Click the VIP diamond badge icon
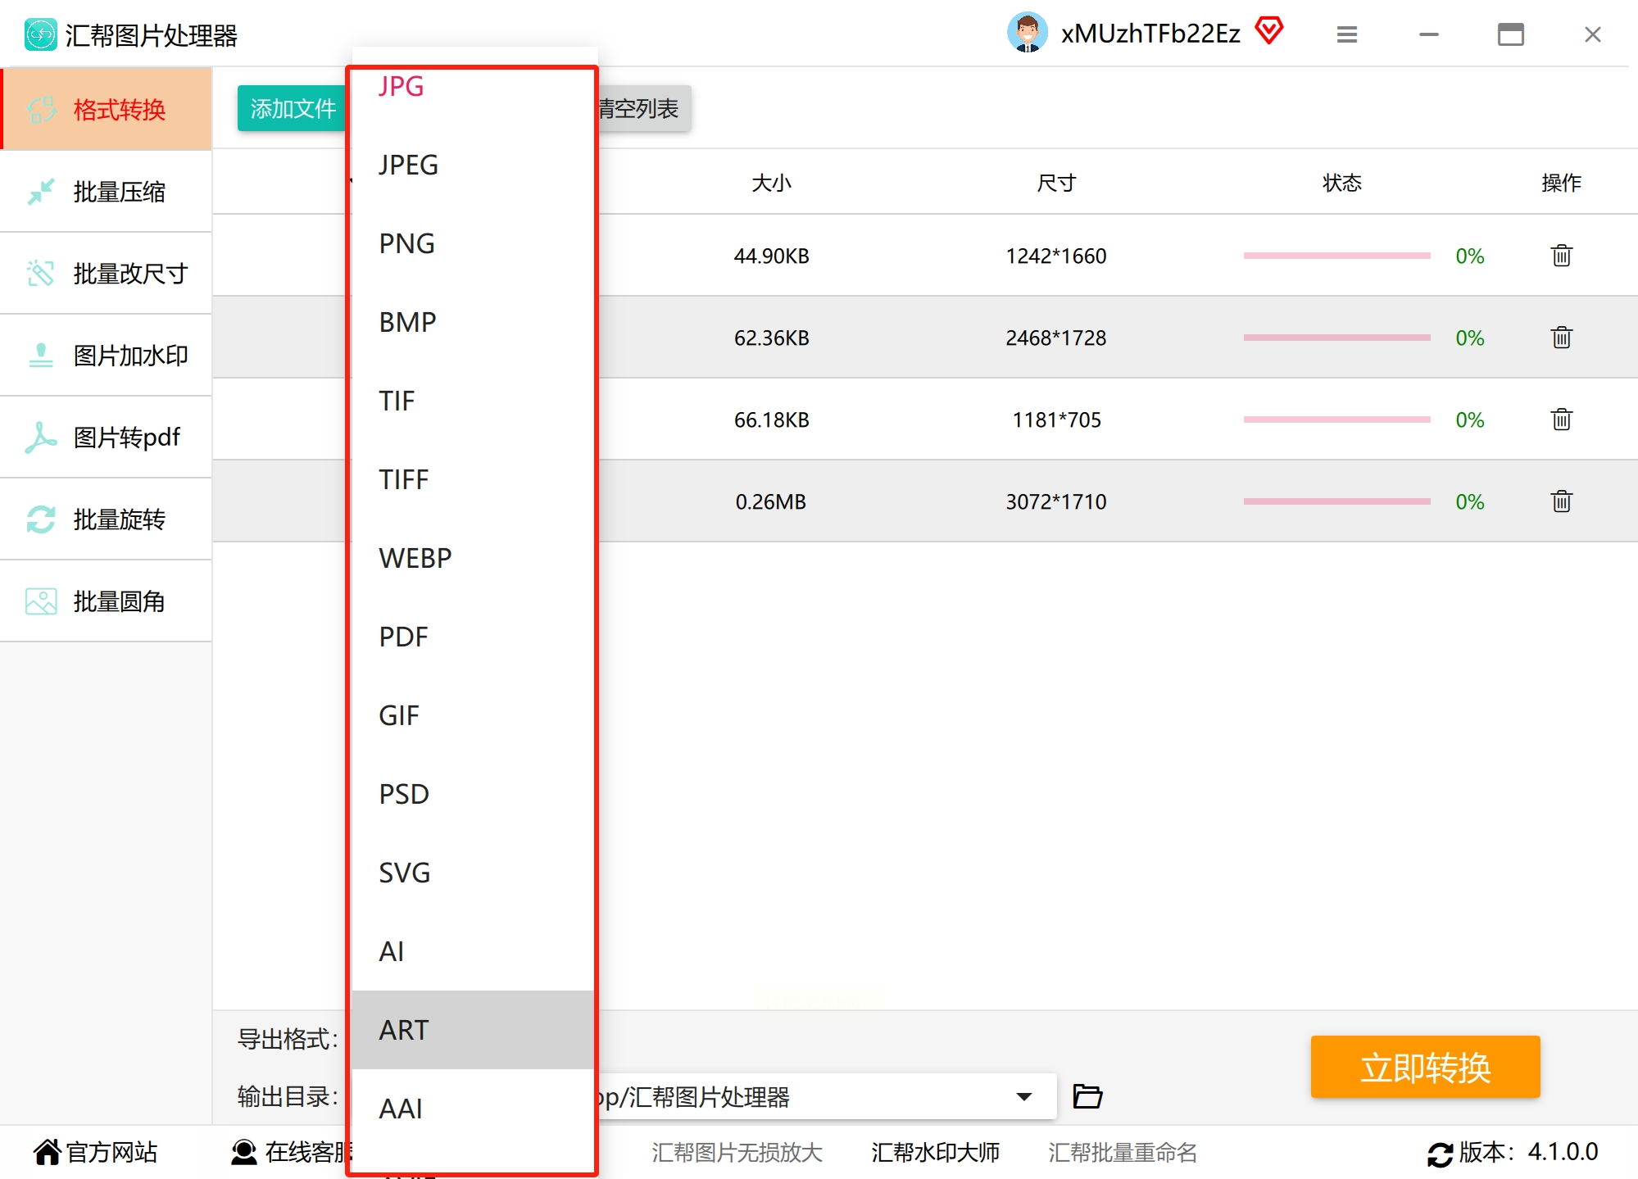Screen dimensions: 1638x1179 (x=1268, y=32)
